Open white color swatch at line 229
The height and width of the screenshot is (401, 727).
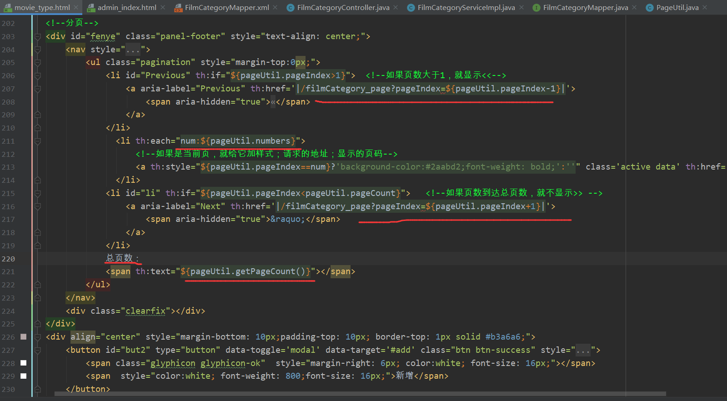(x=24, y=376)
